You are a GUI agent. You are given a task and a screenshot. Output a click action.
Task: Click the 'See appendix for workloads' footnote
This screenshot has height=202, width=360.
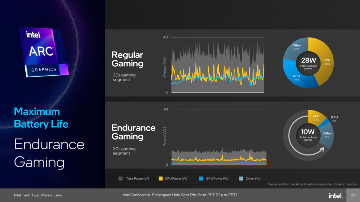tap(313, 184)
